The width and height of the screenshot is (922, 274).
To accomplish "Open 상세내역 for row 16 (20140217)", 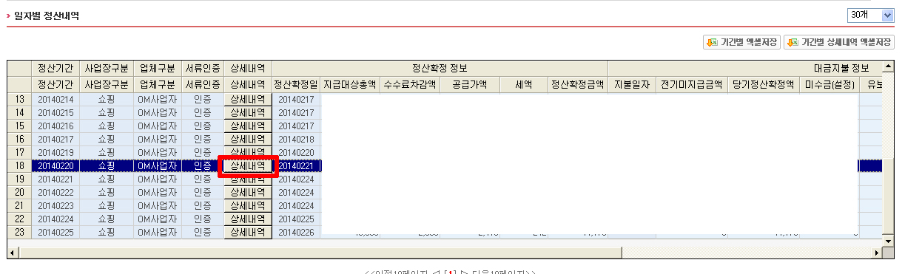I will click(x=248, y=139).
